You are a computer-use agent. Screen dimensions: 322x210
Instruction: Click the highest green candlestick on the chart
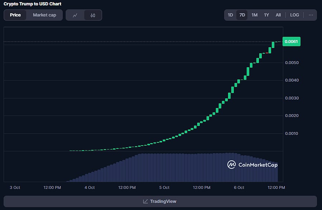[273, 44]
